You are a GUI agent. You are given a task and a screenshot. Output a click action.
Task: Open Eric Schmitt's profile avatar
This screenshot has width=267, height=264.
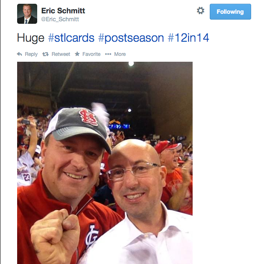coord(27,14)
